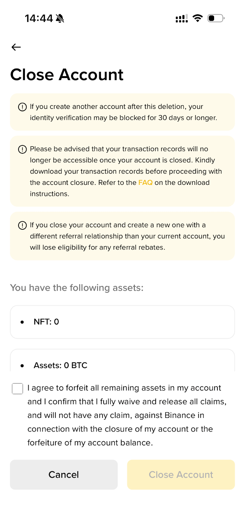The image size is (245, 531).
Task: Click the info icon beside transaction records notice
Action: click(22, 149)
